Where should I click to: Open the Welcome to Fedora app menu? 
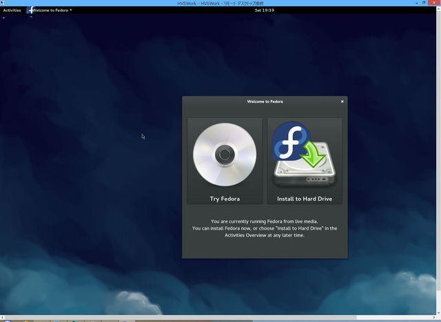coord(52,10)
